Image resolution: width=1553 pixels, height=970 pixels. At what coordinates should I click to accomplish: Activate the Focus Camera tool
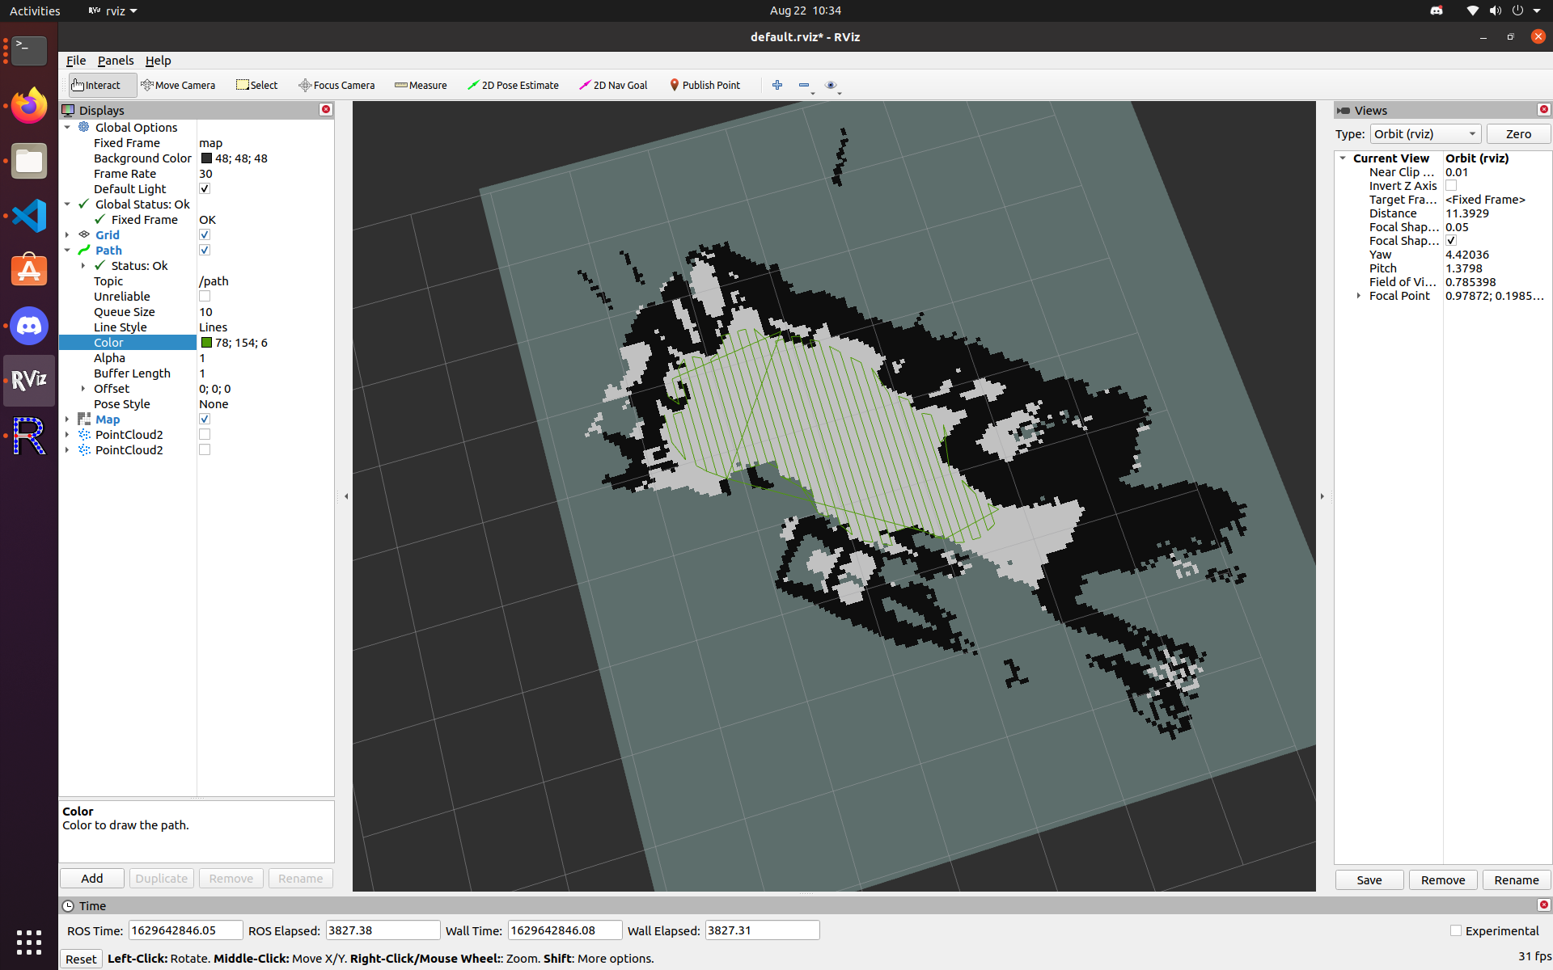(x=336, y=85)
